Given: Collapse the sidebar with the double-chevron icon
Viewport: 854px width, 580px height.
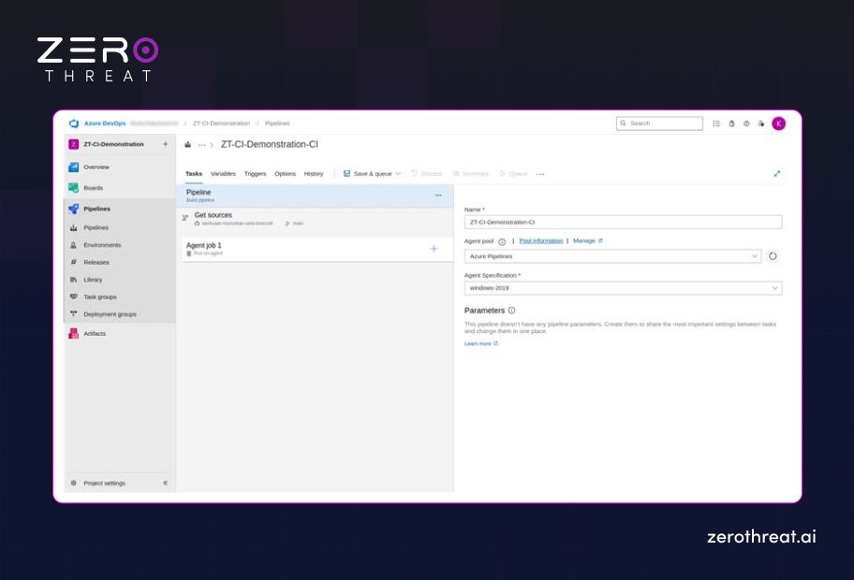Looking at the screenshot, I should 165,483.
